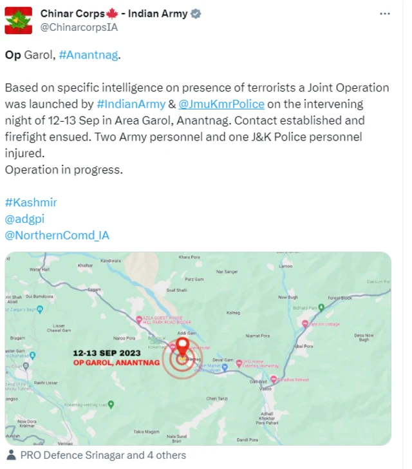412x469 pixels.
Task: Click the verified badge next to Indian Army
Action: point(196,14)
